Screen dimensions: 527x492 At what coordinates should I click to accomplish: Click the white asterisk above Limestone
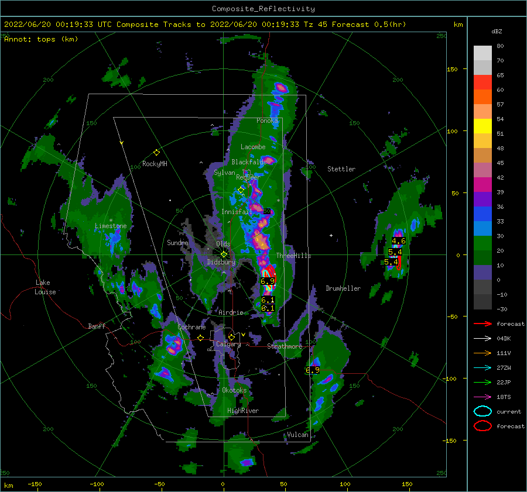pyautogui.click(x=111, y=221)
